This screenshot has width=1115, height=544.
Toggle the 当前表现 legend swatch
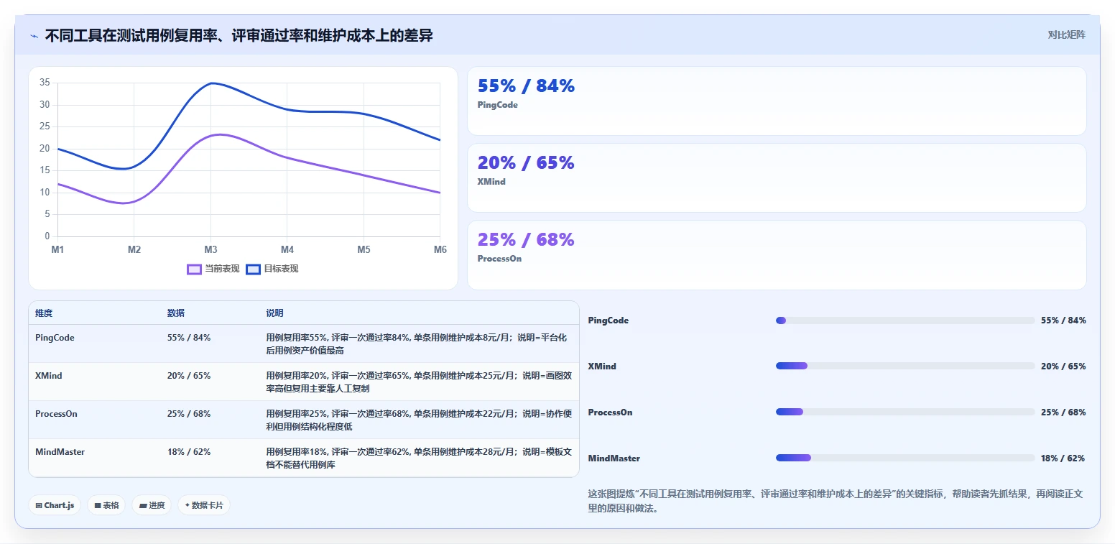tap(194, 269)
